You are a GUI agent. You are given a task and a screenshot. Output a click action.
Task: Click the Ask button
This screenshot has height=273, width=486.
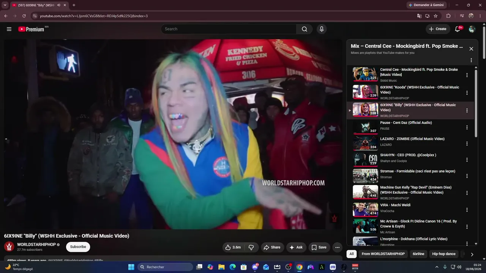[x=296, y=247]
